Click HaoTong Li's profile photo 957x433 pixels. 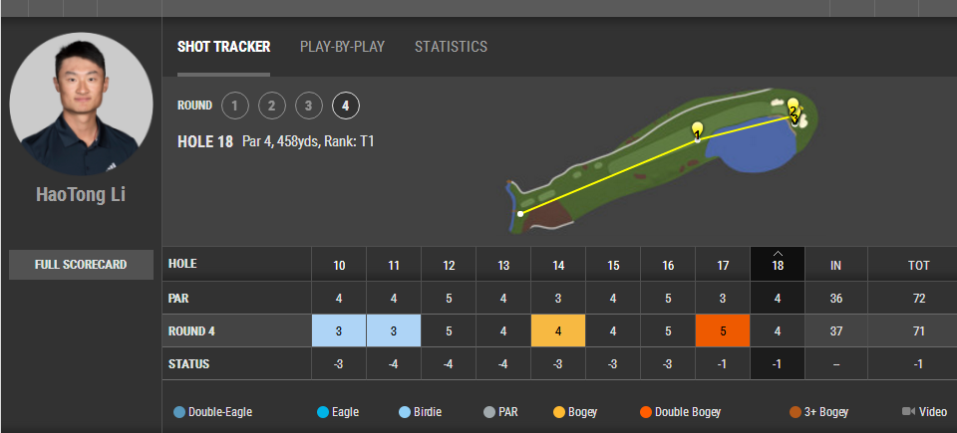[x=81, y=104]
